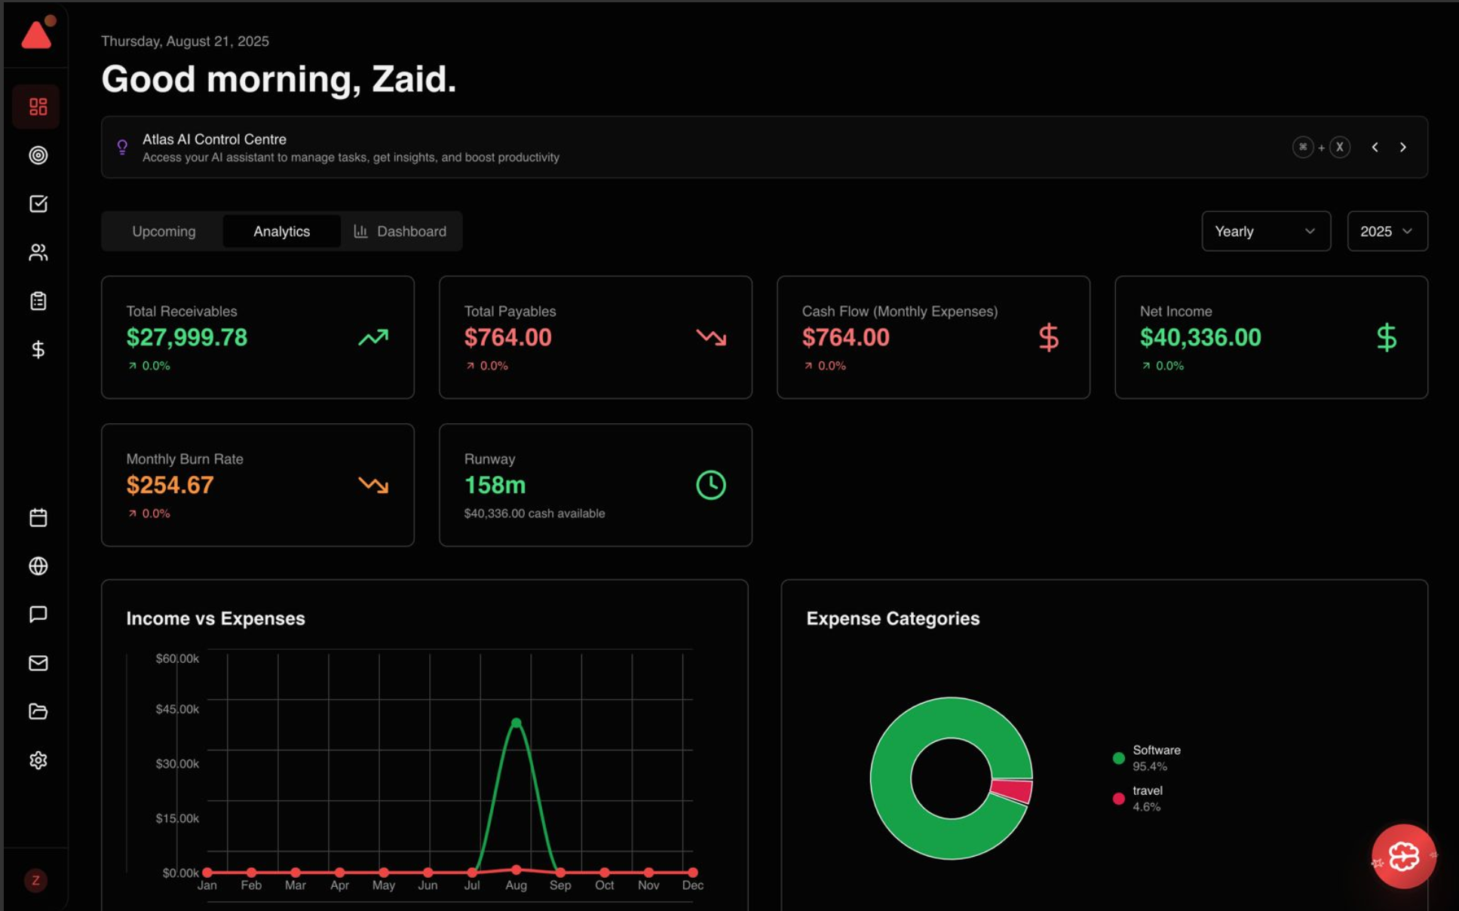The width and height of the screenshot is (1459, 911).
Task: Open the clipboard list icon in sidebar
Action: 38,301
